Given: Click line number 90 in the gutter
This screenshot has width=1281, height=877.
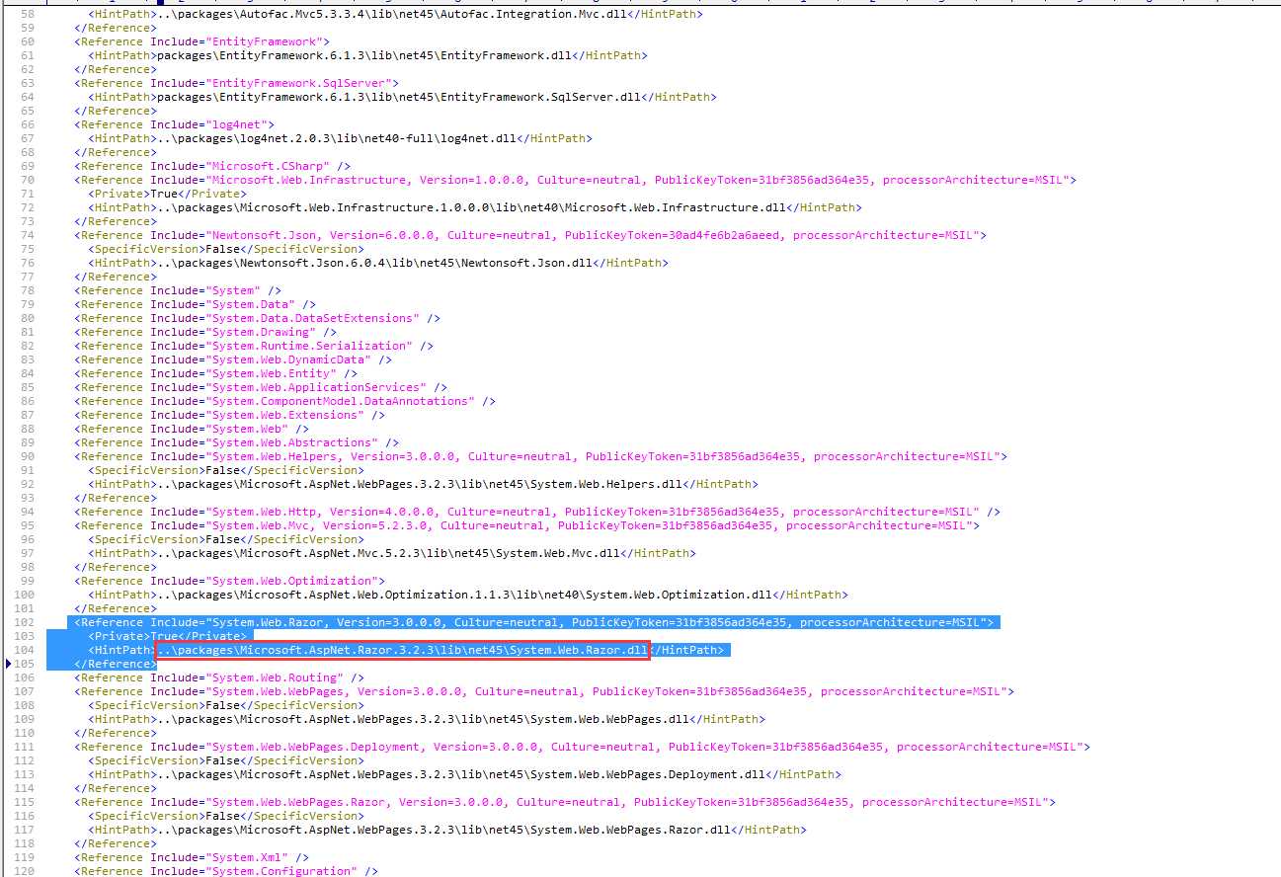Looking at the screenshot, I should (x=27, y=456).
